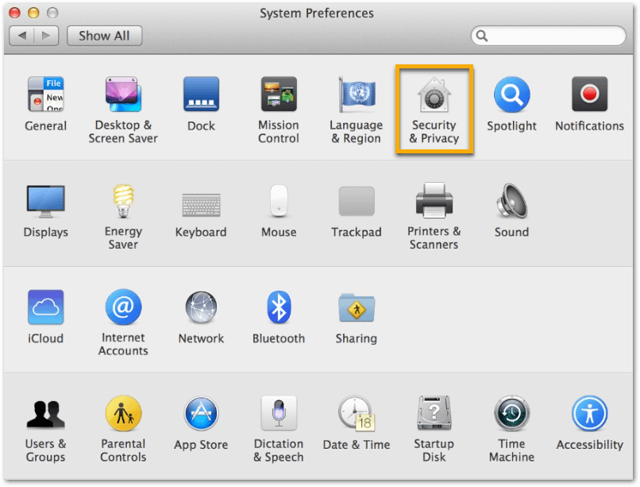Go back with the left arrow button
This screenshot has height=487, width=640.
(x=21, y=36)
